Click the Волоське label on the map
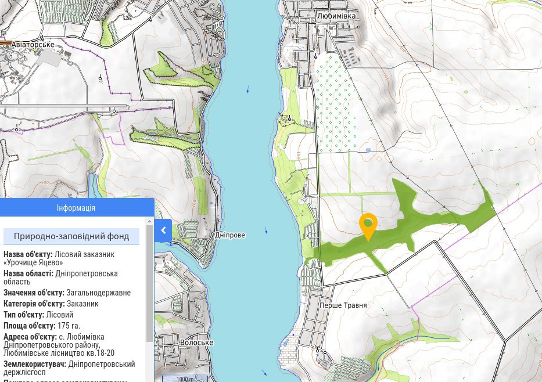Screen dimensions: 542x382 click(x=197, y=343)
